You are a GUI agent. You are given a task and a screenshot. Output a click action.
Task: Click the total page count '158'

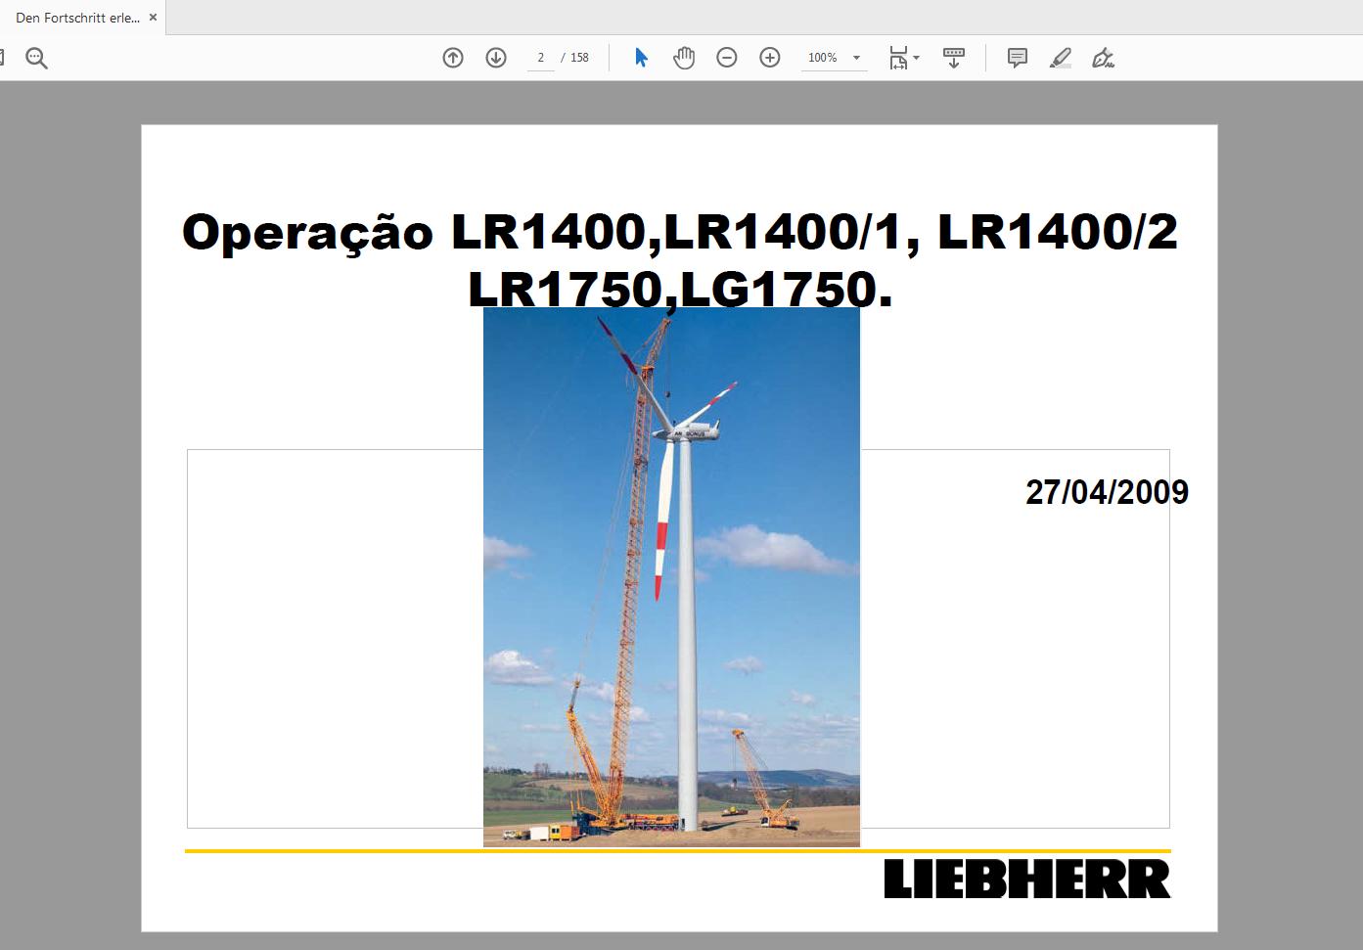pyautogui.click(x=579, y=58)
